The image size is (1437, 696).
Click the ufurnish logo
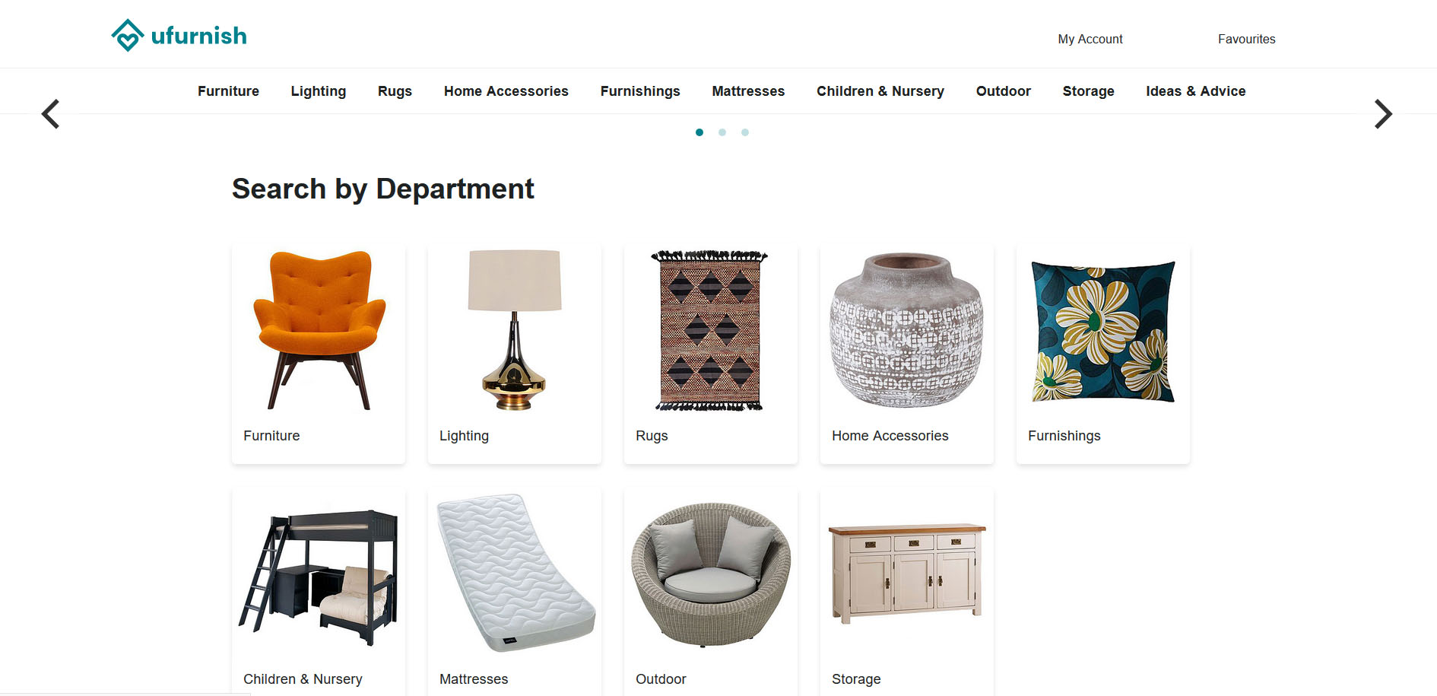[179, 35]
